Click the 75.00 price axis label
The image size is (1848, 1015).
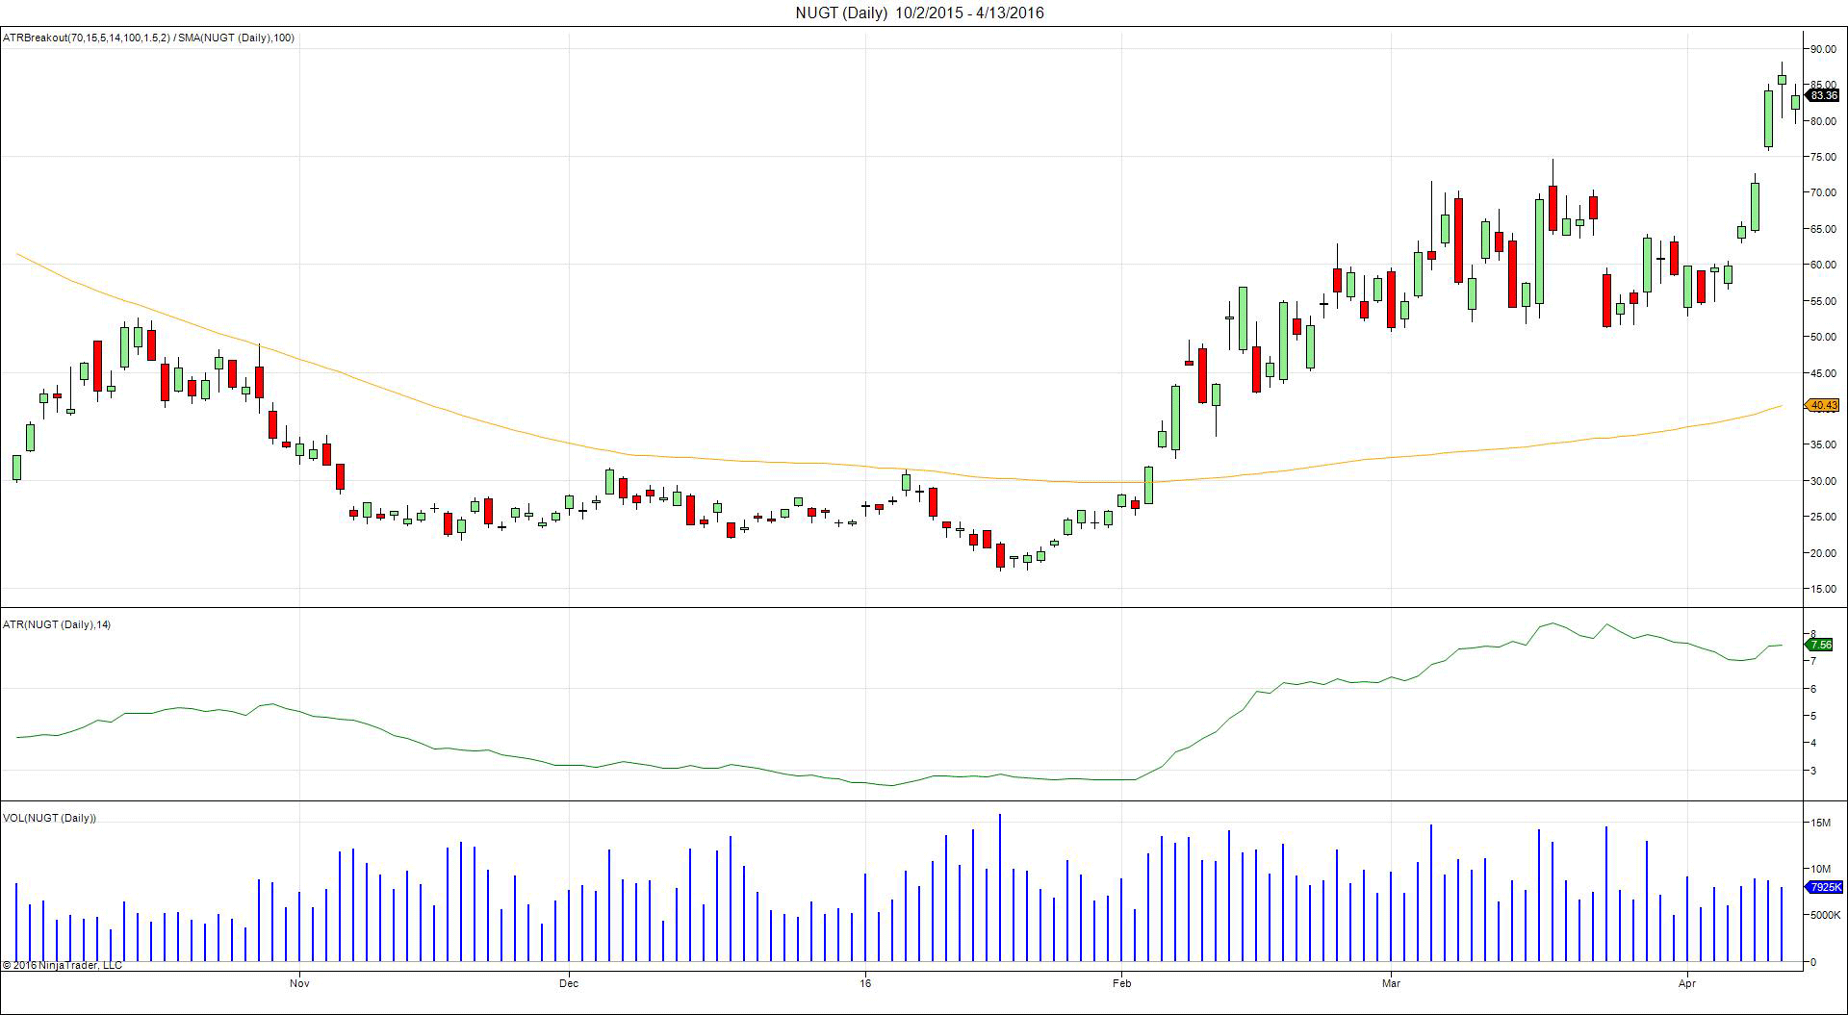coord(1823,157)
